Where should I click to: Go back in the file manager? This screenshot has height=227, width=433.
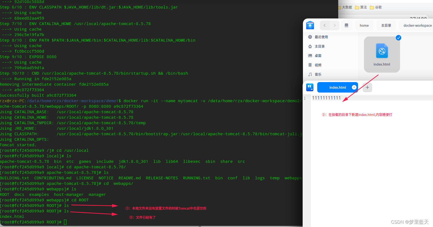point(325,25)
